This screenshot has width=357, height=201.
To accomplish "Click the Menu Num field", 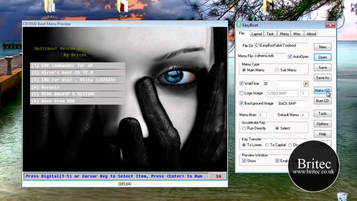I will pyautogui.click(x=262, y=115).
